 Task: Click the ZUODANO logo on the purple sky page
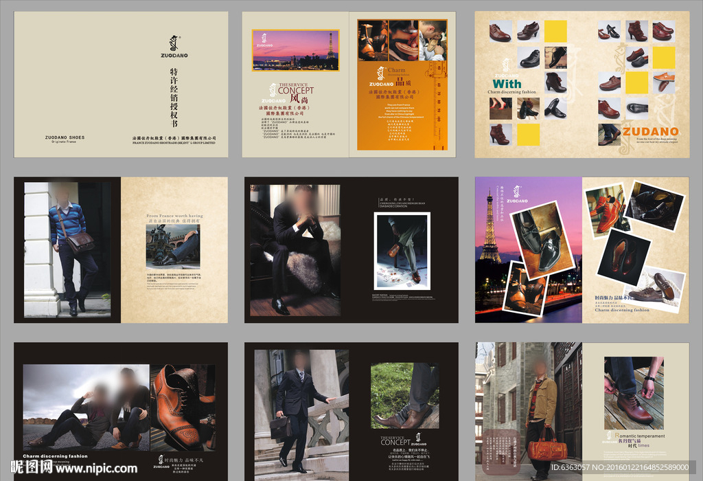[517, 194]
